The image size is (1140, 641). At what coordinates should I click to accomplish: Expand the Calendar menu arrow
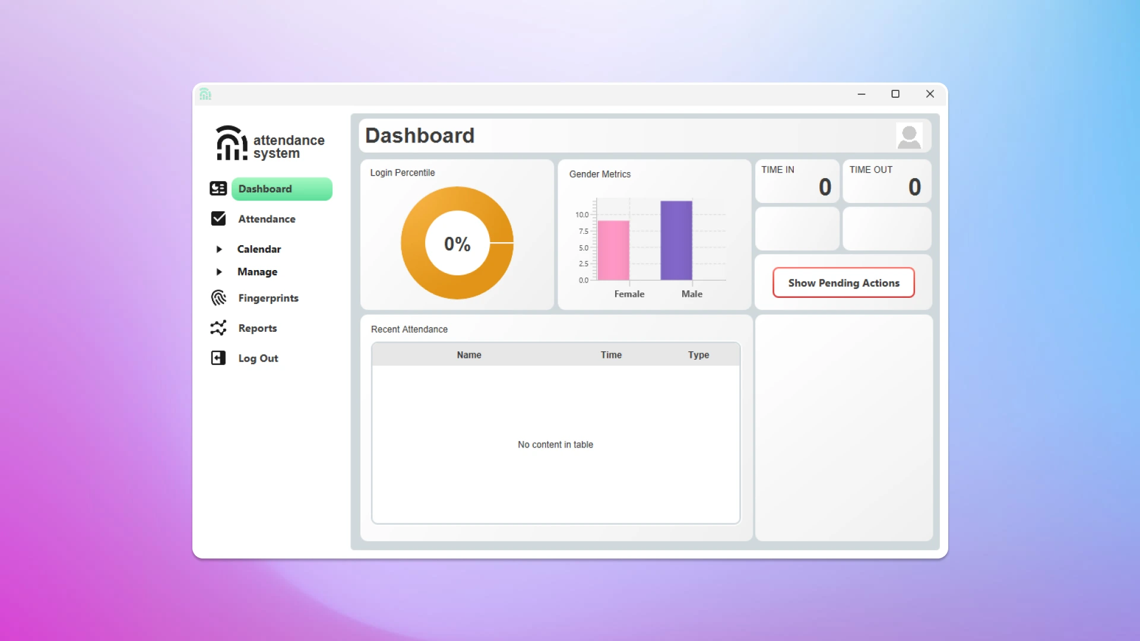[219, 249]
